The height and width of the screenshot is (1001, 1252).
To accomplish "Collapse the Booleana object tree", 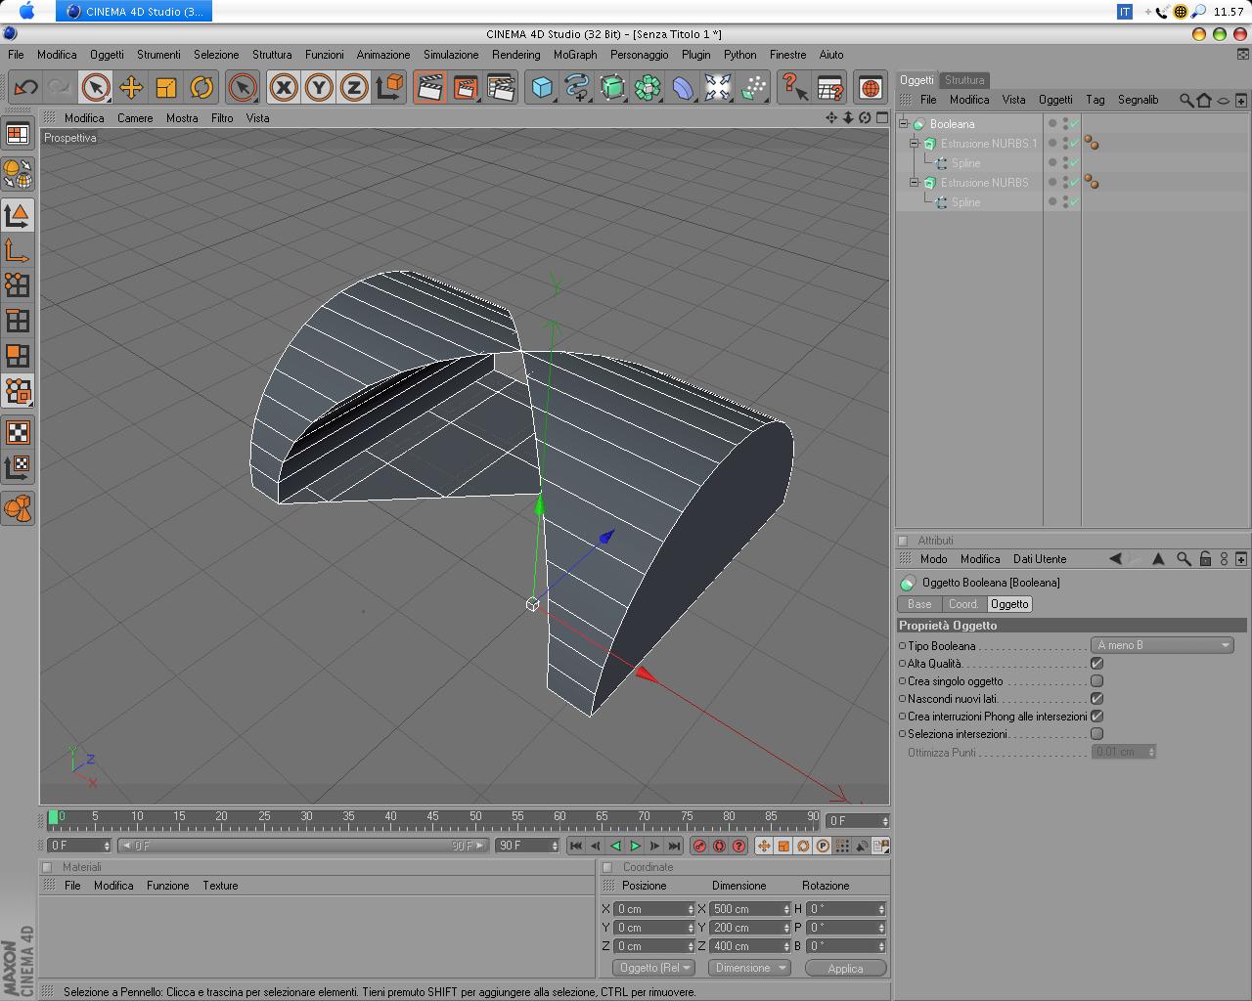I will (x=905, y=124).
